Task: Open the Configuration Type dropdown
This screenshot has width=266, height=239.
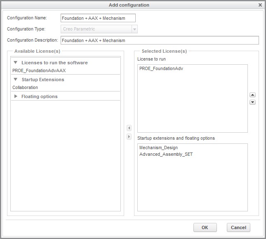Action: [x=134, y=29]
